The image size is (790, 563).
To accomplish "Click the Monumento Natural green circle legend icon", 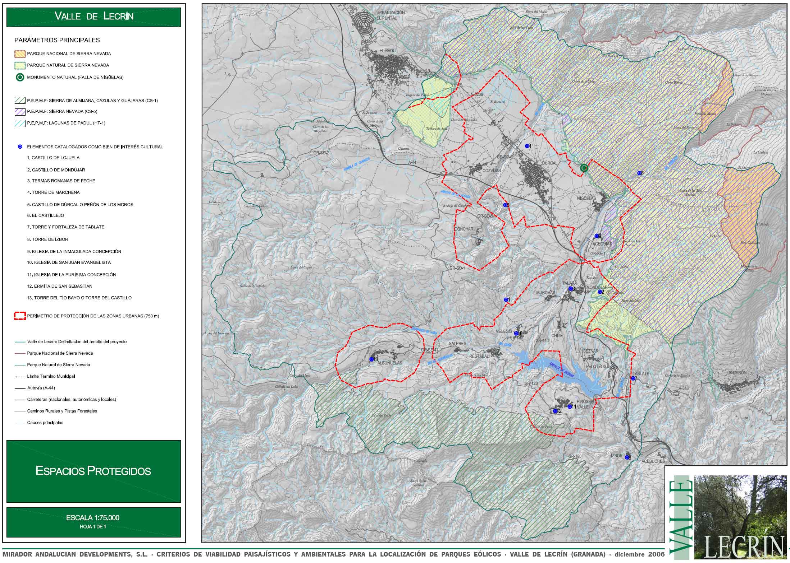I will click(x=20, y=77).
